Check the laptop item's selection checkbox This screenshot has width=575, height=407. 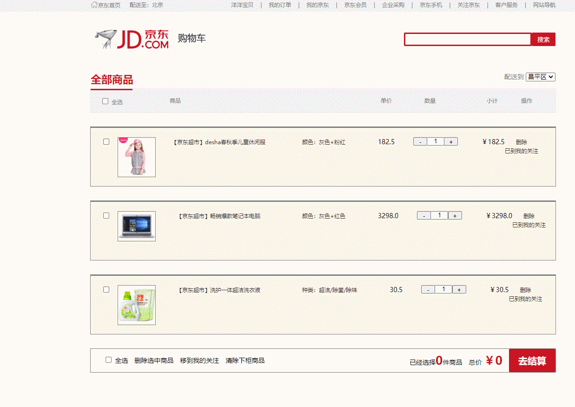pos(106,215)
